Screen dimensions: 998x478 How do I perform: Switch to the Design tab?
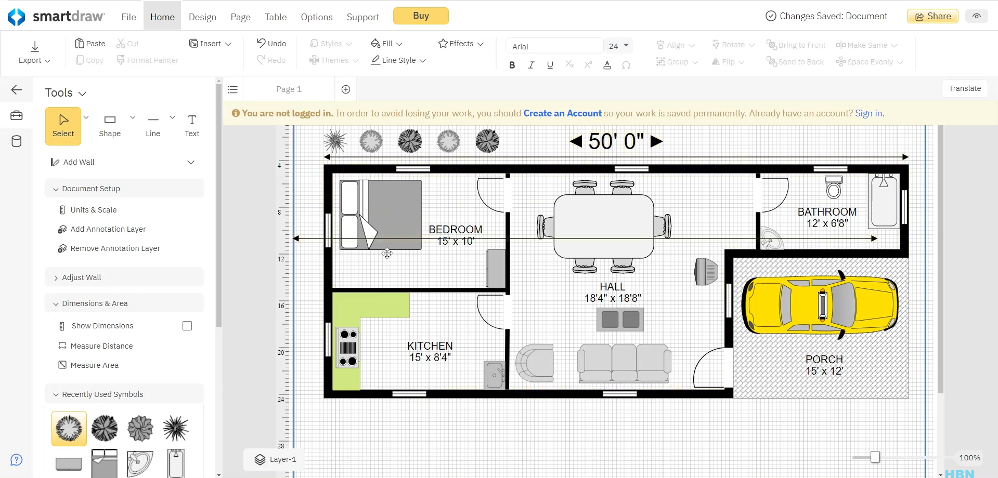[202, 17]
